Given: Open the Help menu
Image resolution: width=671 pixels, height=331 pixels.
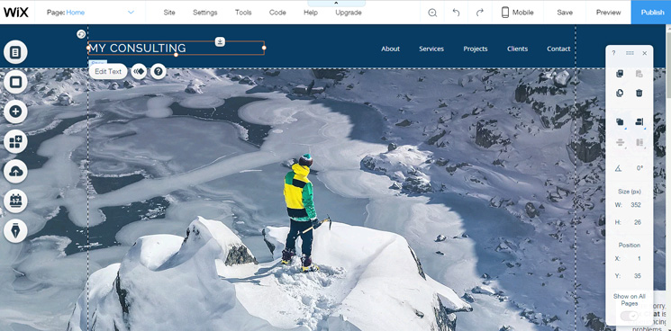Looking at the screenshot, I should click(x=311, y=13).
